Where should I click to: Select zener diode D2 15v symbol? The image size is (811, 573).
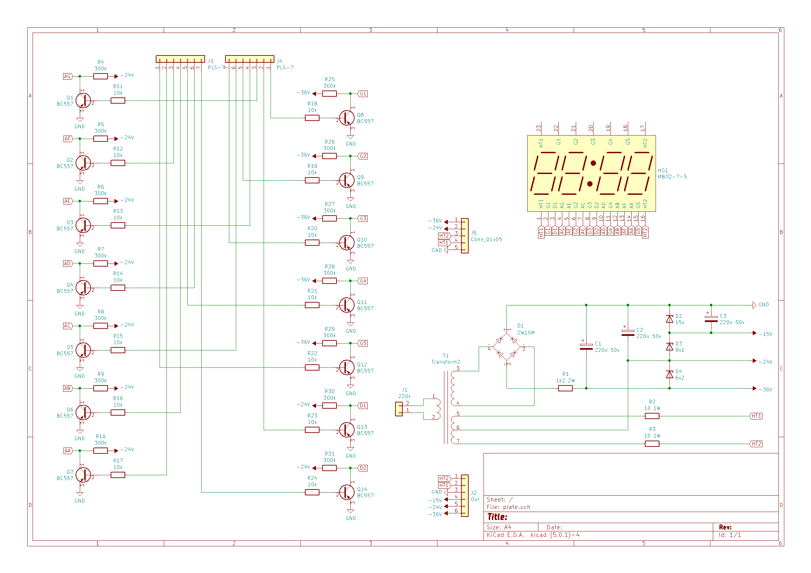pos(669,319)
